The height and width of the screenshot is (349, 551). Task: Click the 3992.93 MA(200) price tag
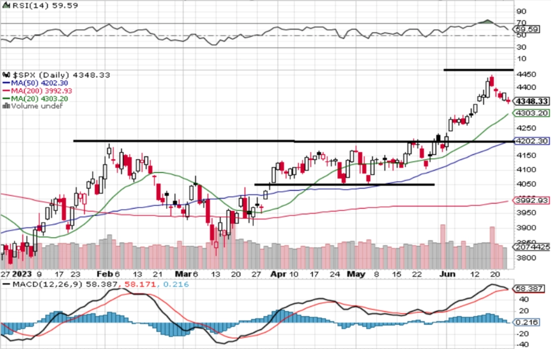coord(531,201)
